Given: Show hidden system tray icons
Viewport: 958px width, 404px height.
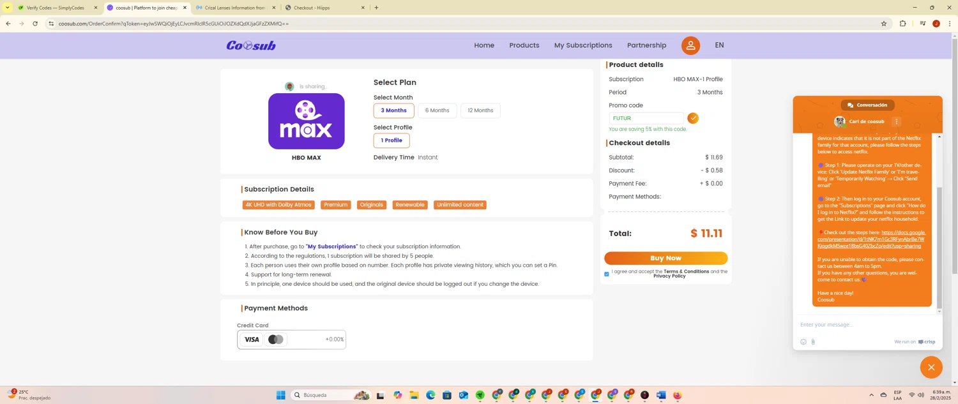Looking at the screenshot, I should 871,395.
